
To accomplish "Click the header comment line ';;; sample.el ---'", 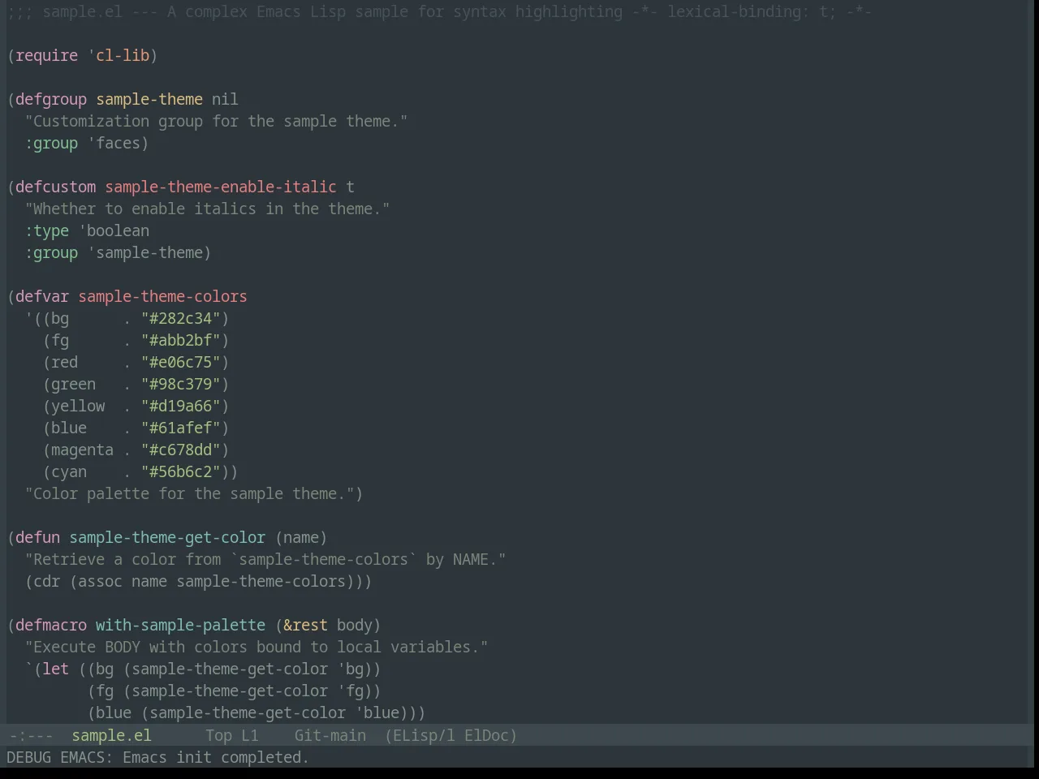I will point(82,11).
